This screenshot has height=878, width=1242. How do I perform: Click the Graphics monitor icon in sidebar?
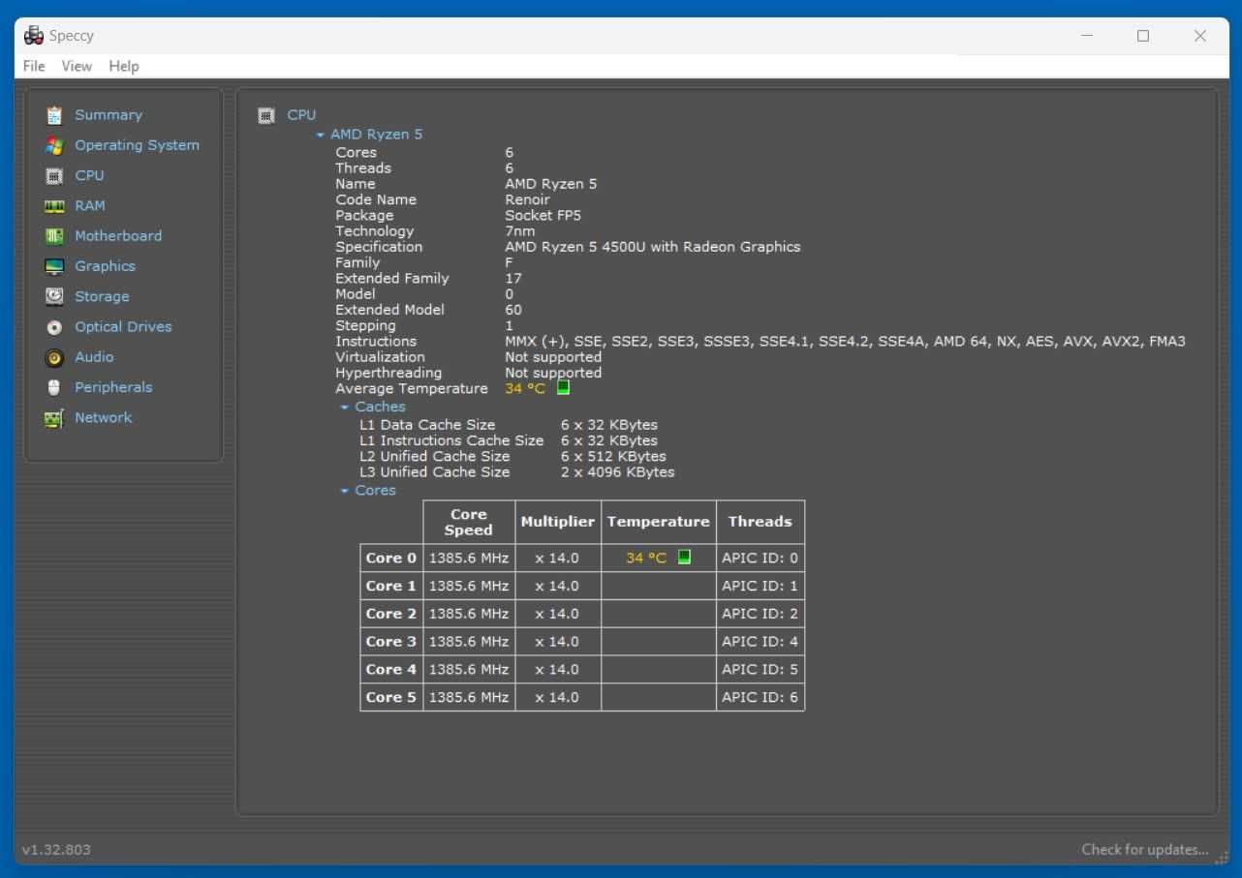coord(54,266)
